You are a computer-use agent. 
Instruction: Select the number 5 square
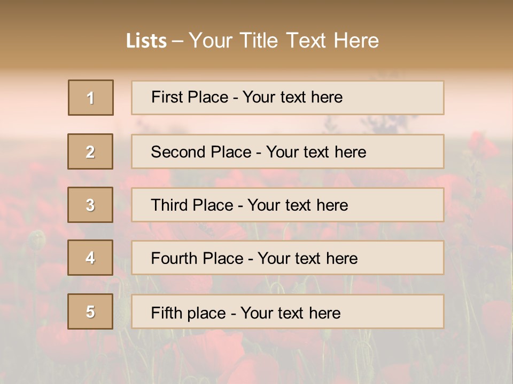coord(90,311)
